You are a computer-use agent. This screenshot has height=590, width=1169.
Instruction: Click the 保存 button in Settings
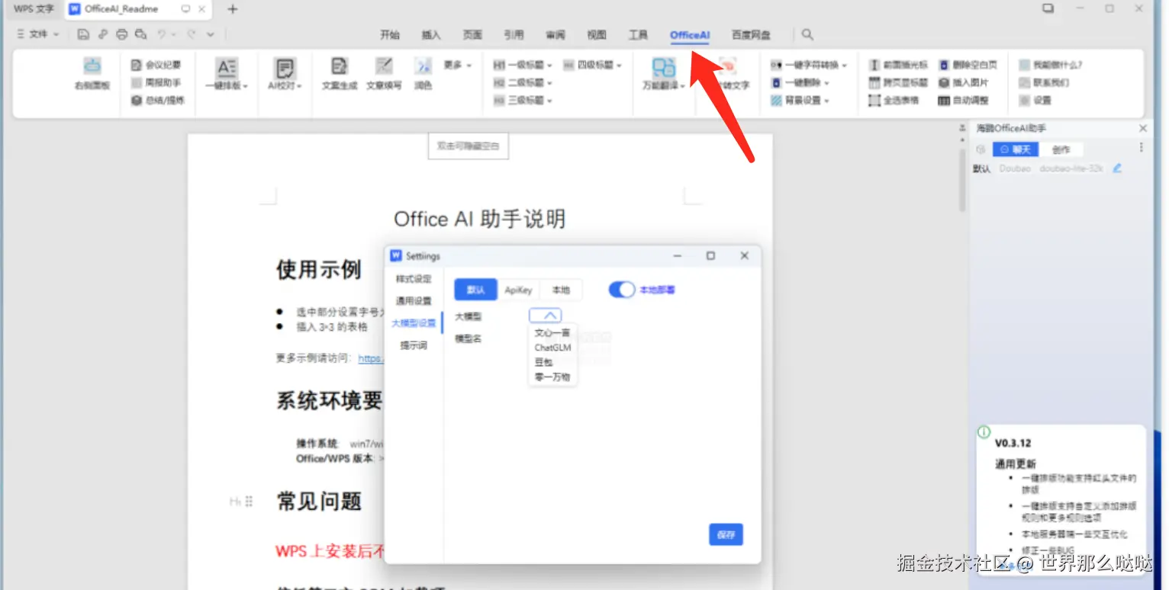[x=726, y=535]
